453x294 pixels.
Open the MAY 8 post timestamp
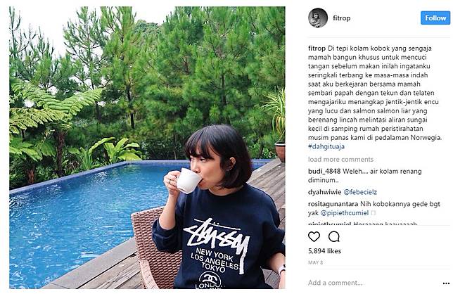(x=315, y=262)
